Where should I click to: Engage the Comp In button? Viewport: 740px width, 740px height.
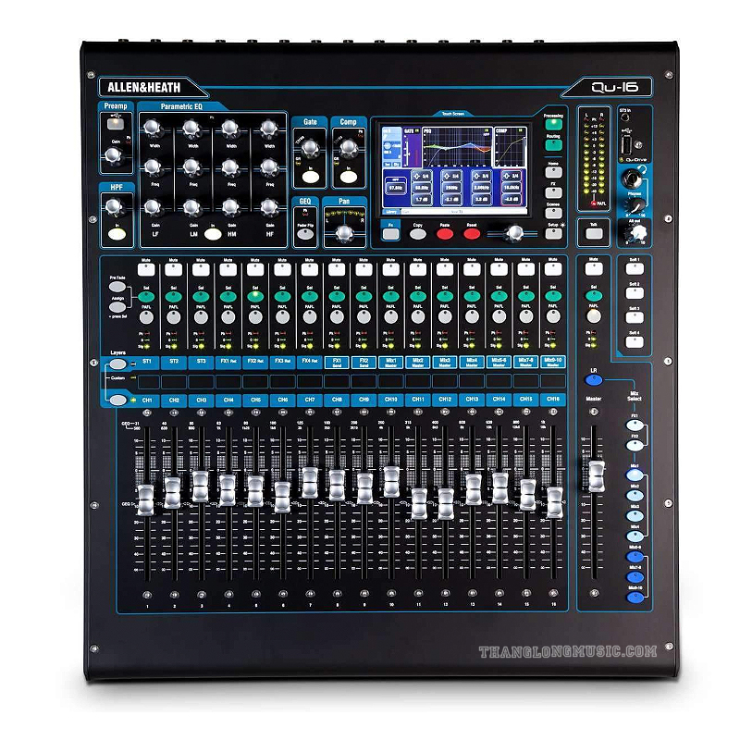(x=349, y=178)
